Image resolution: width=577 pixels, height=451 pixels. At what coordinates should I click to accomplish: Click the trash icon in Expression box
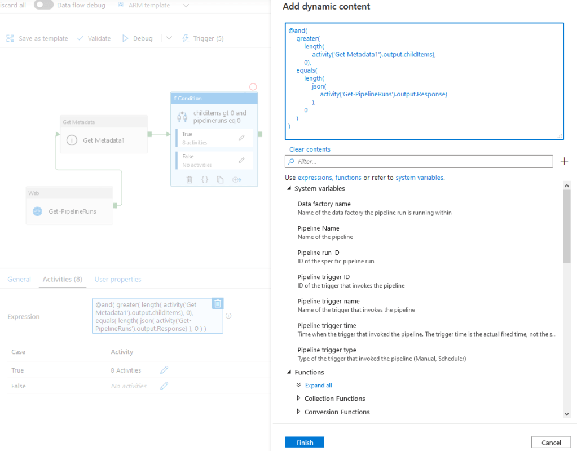point(217,303)
